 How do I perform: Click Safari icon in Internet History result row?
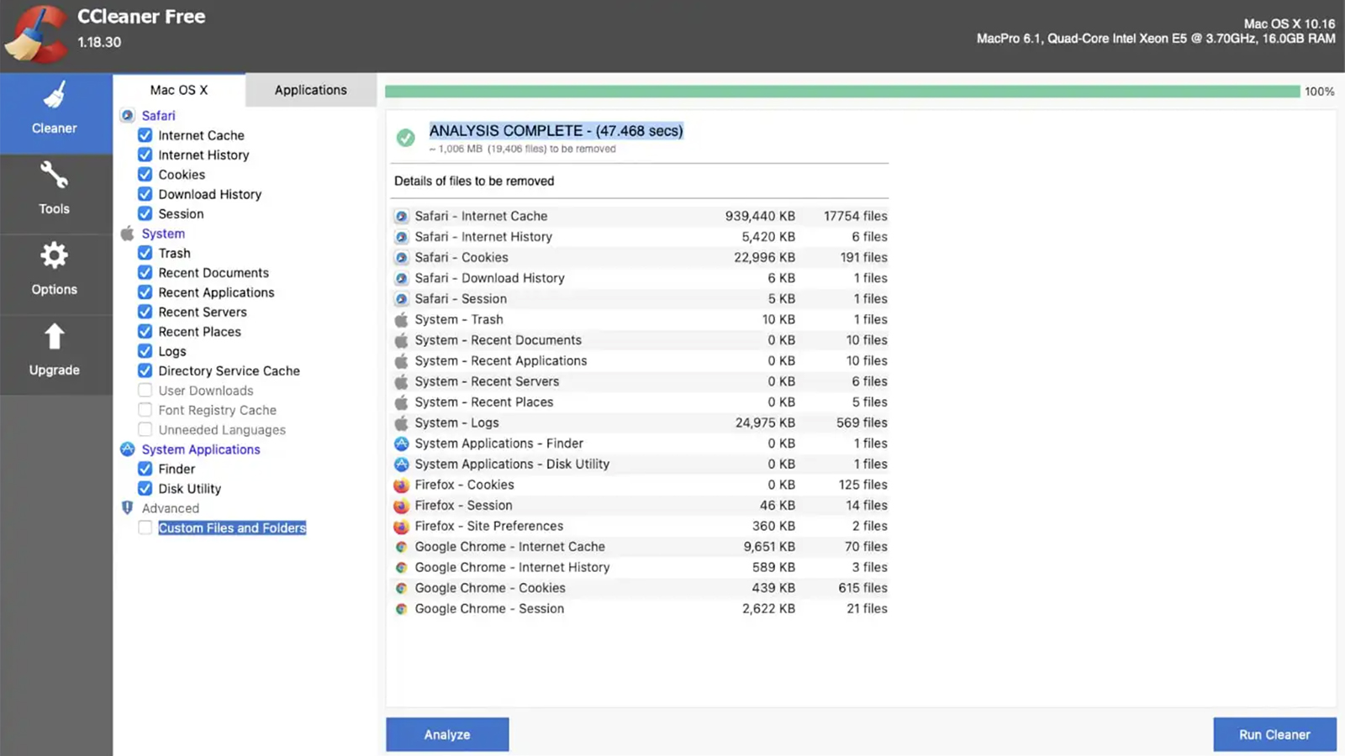coord(402,237)
